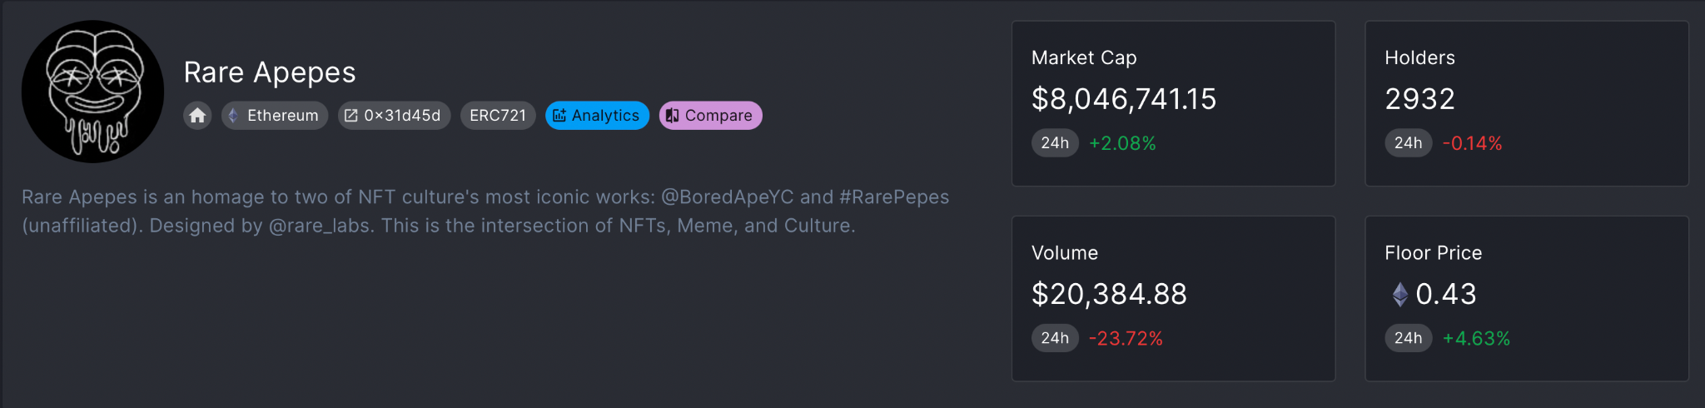Click the Volume value $20,384.88
This screenshot has height=408, width=1705.
pyautogui.click(x=1109, y=294)
